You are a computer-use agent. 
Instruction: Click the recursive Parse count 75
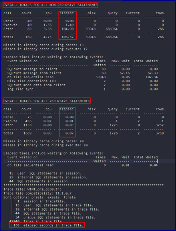tap(29, 117)
